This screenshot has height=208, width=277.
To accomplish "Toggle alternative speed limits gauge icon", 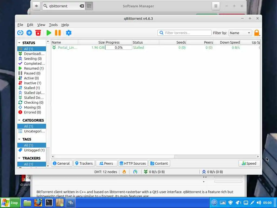I will pos(135,172).
